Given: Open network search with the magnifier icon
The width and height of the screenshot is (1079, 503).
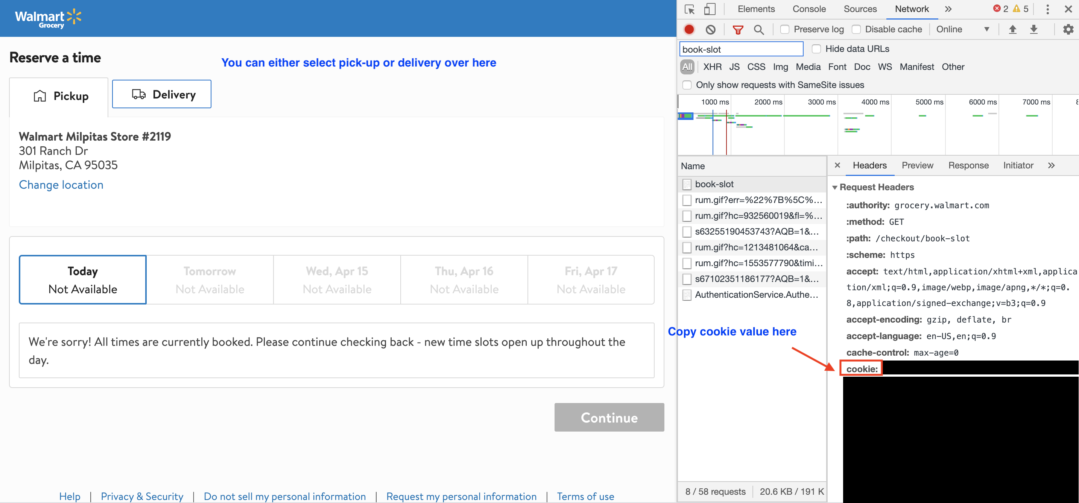Looking at the screenshot, I should coord(758,29).
